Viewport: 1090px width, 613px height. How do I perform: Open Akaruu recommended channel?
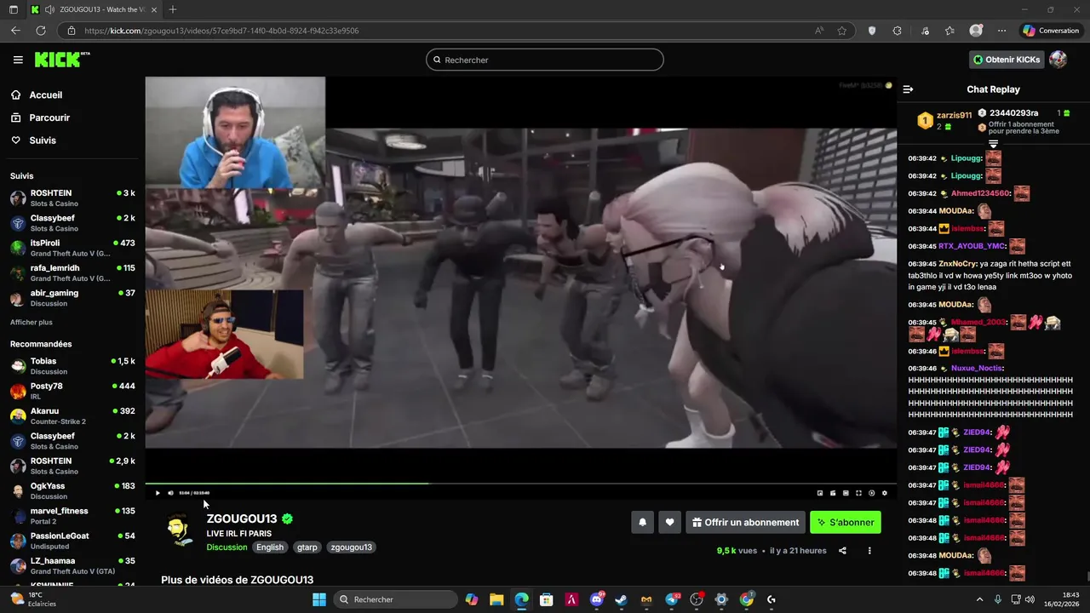click(x=72, y=416)
